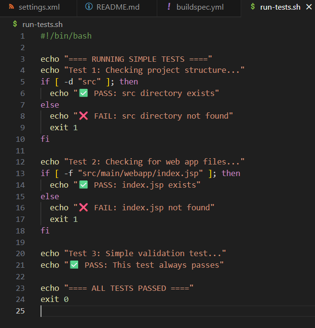This screenshot has height=328, width=315.
Task: Click the exclamation icon on buildspec.yml tab
Action: (169, 7)
